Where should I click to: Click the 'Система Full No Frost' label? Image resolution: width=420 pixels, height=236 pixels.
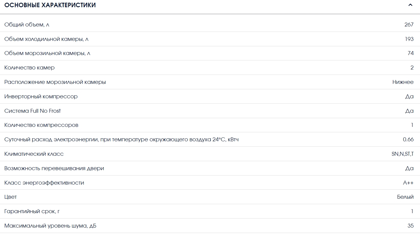pyautogui.click(x=32, y=111)
